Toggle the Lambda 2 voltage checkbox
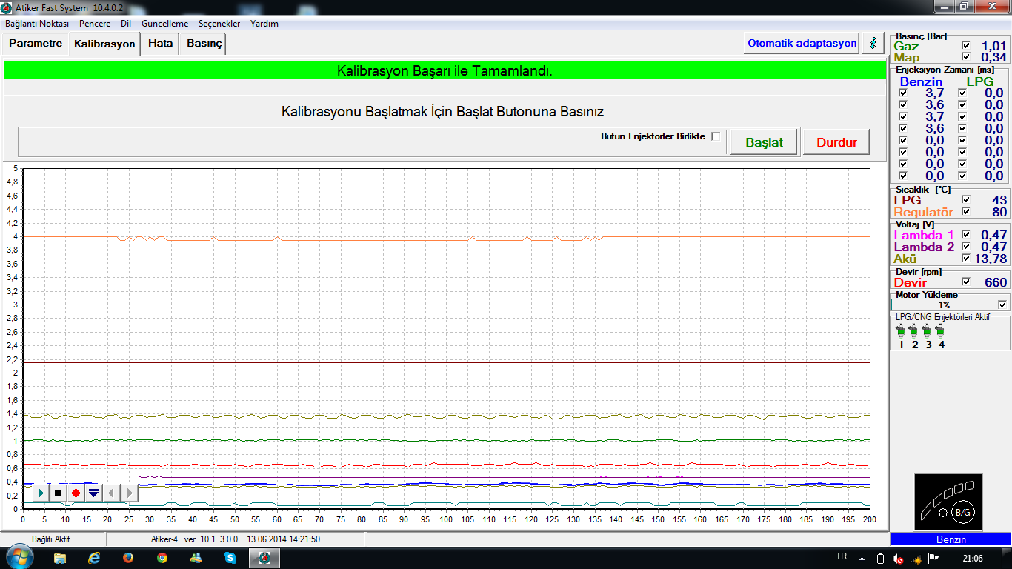1012x569 pixels. [965, 247]
